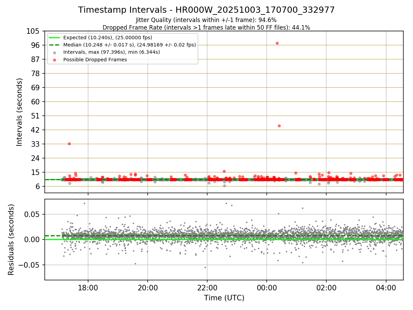This screenshot has width=413, height=310.
Task: Click the red outlier point near 44 seconds
Action: 279,126
